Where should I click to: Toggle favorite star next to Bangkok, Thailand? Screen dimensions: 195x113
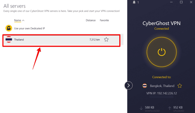tap(180, 86)
